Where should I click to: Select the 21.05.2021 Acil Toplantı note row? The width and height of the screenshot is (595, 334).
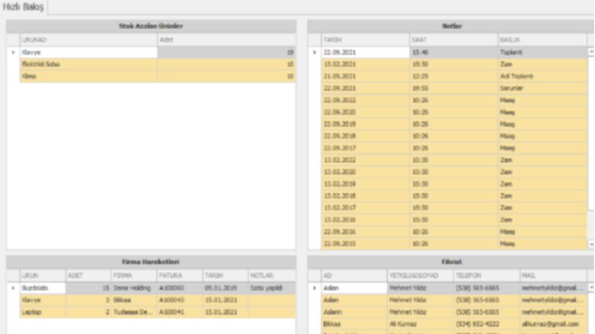point(454,76)
